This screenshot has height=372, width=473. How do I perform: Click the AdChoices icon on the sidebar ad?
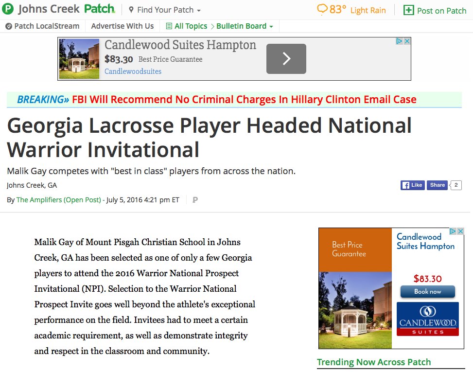click(453, 231)
